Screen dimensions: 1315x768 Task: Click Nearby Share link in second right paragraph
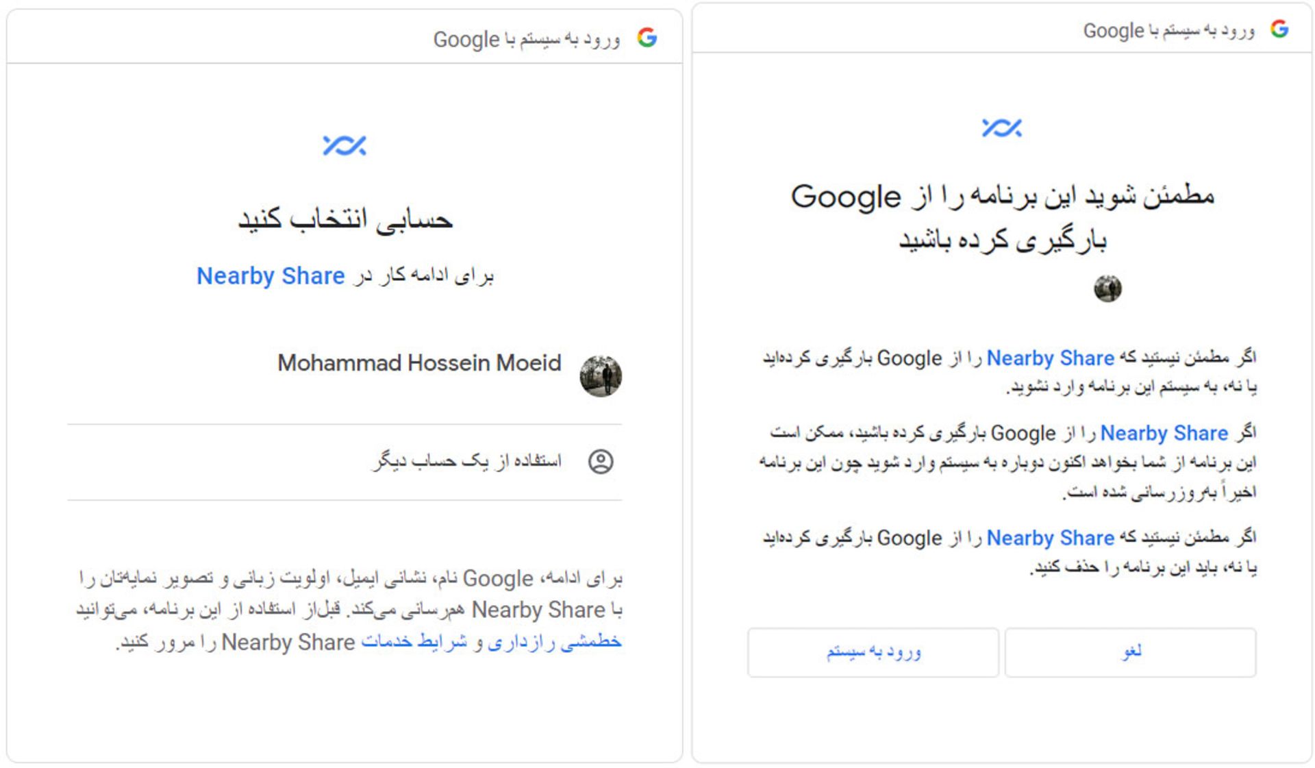1164,433
